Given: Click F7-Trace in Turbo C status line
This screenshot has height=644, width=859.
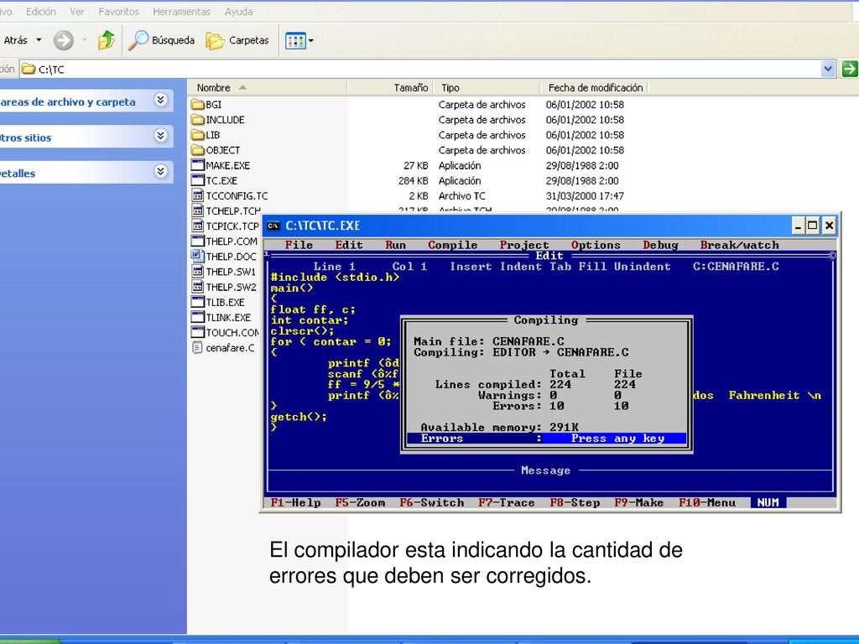Looking at the screenshot, I should point(506,503).
